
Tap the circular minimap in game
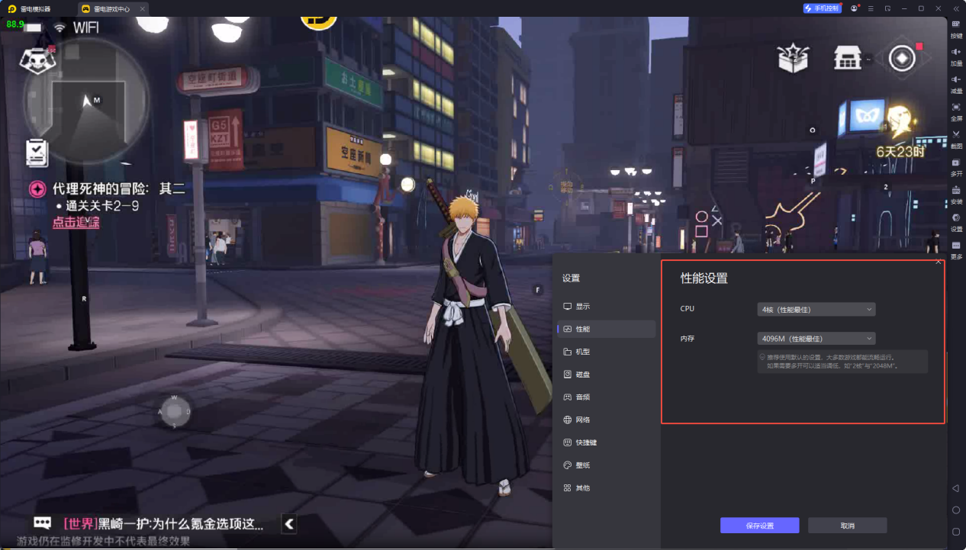pyautogui.click(x=85, y=101)
